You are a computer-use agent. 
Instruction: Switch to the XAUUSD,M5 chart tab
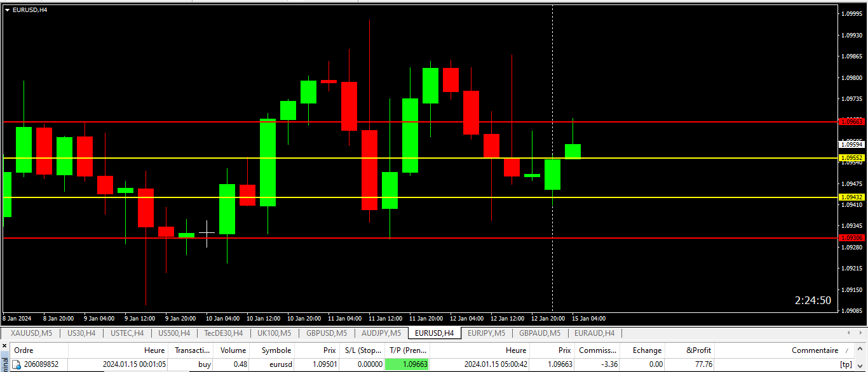[32, 333]
